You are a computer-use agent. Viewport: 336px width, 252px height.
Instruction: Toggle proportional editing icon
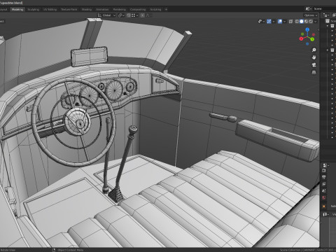[143, 15]
